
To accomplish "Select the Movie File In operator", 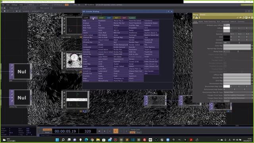I will click(x=120, y=21).
